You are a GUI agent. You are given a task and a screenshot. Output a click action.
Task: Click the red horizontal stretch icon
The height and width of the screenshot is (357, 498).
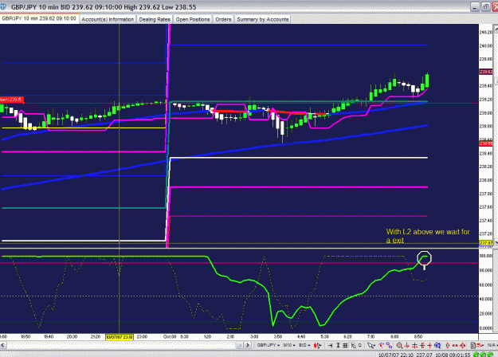point(455,345)
